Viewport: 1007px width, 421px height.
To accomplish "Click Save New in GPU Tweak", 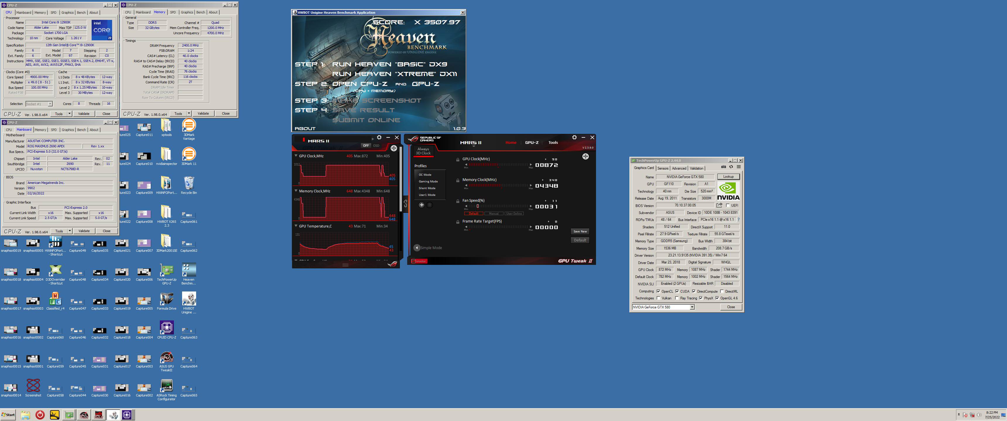I will pyautogui.click(x=580, y=231).
